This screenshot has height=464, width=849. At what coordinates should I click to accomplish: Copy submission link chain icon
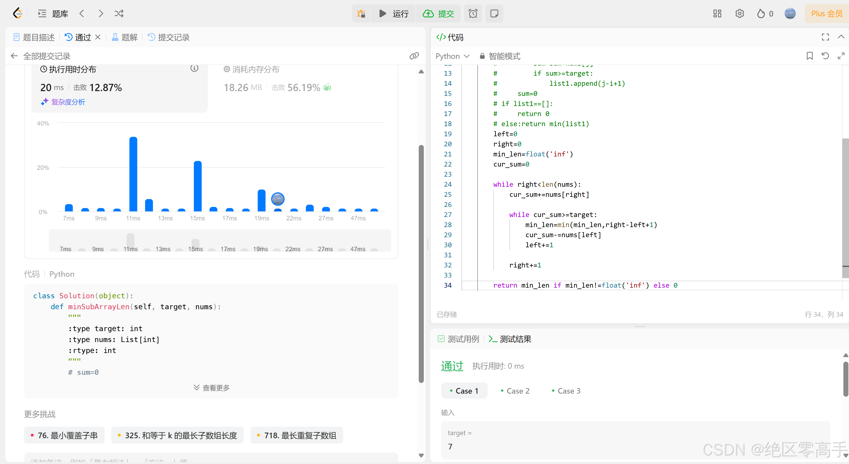(x=414, y=56)
